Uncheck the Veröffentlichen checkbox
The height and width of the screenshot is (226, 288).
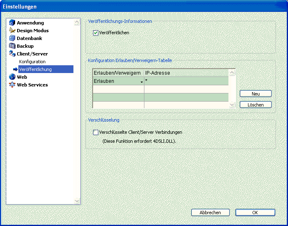(x=96, y=33)
